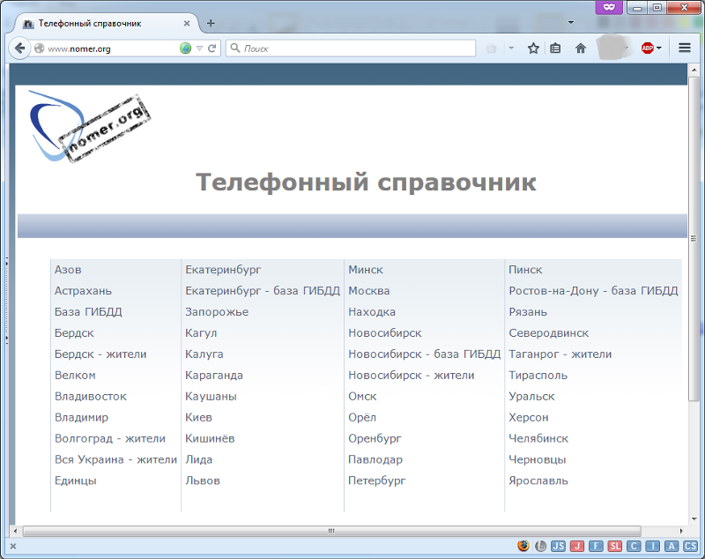Show bookmarks list icon
The image size is (705, 559).
pyautogui.click(x=556, y=48)
